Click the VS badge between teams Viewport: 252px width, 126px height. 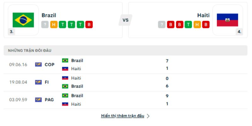125,20
